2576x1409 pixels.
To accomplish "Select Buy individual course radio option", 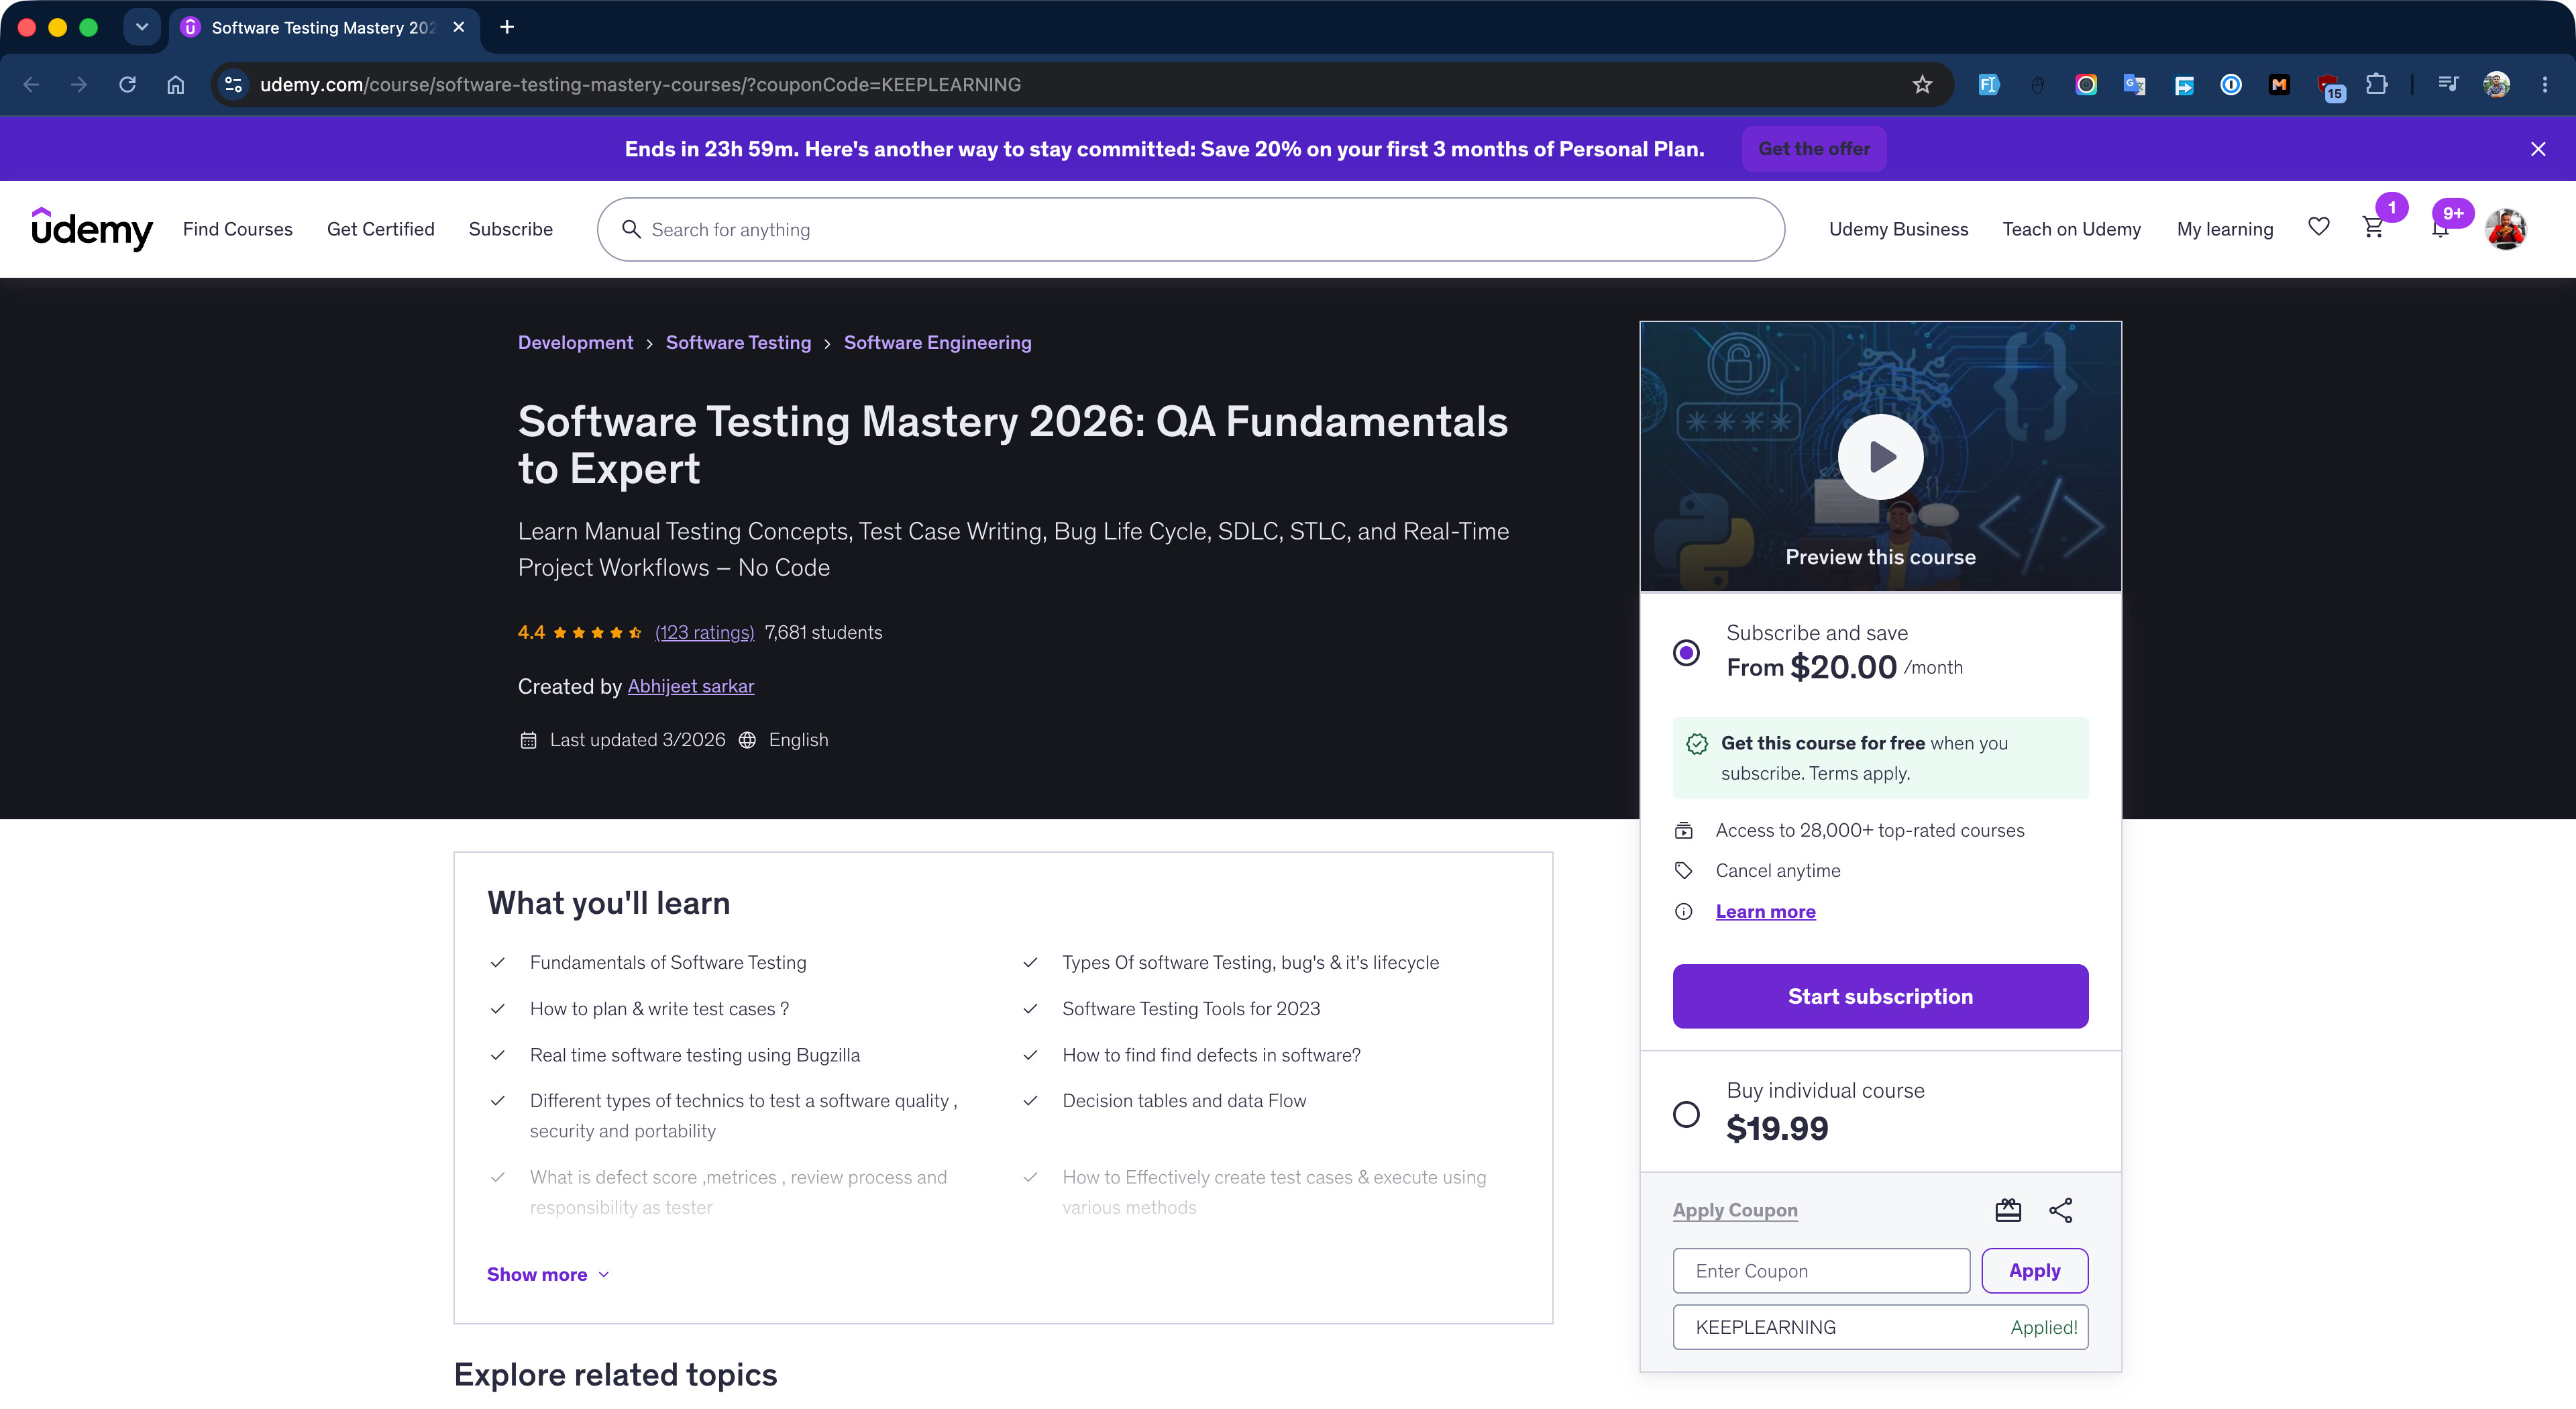I will [x=1686, y=1114].
